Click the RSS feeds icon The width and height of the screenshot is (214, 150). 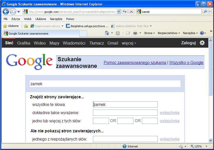[x=118, y=33]
